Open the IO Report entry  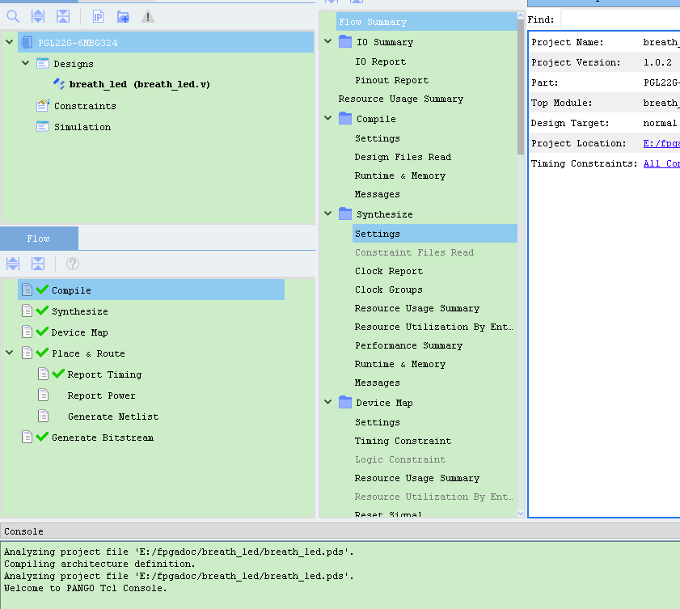click(x=380, y=61)
